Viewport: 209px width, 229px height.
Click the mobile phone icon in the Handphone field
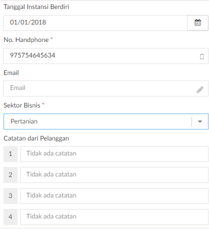point(202,56)
